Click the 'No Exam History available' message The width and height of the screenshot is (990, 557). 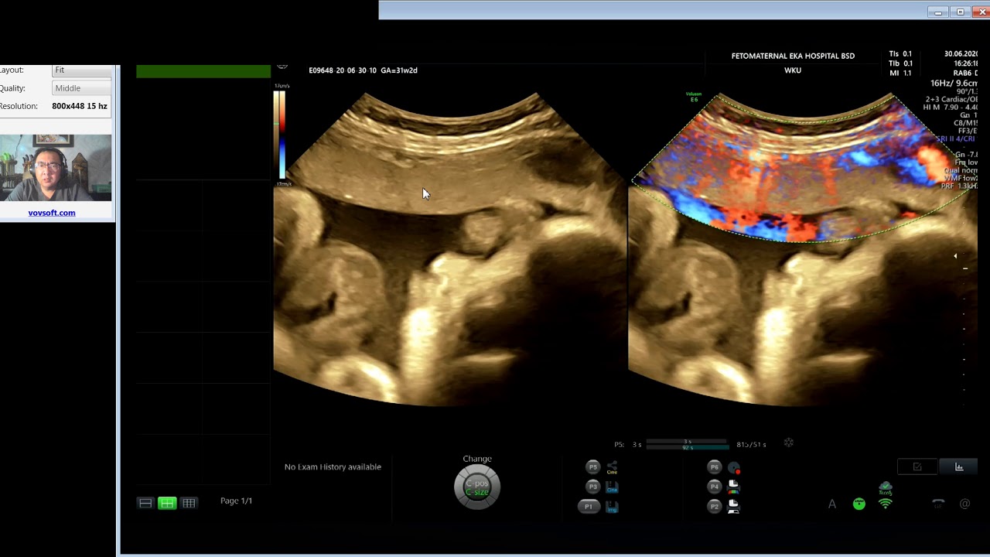[333, 466]
